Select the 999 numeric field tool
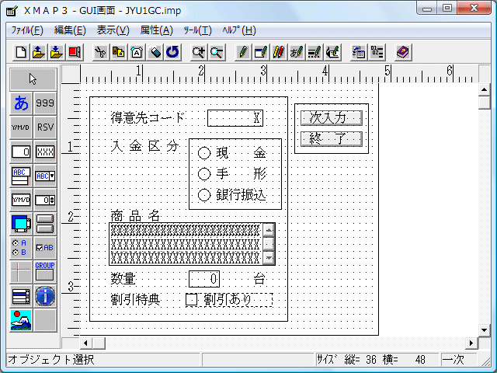497x373 pixels. 45,103
